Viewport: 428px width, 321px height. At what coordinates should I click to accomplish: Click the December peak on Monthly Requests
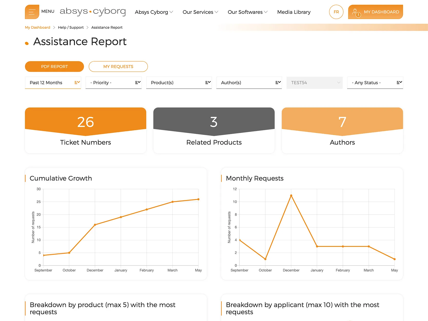pos(291,195)
